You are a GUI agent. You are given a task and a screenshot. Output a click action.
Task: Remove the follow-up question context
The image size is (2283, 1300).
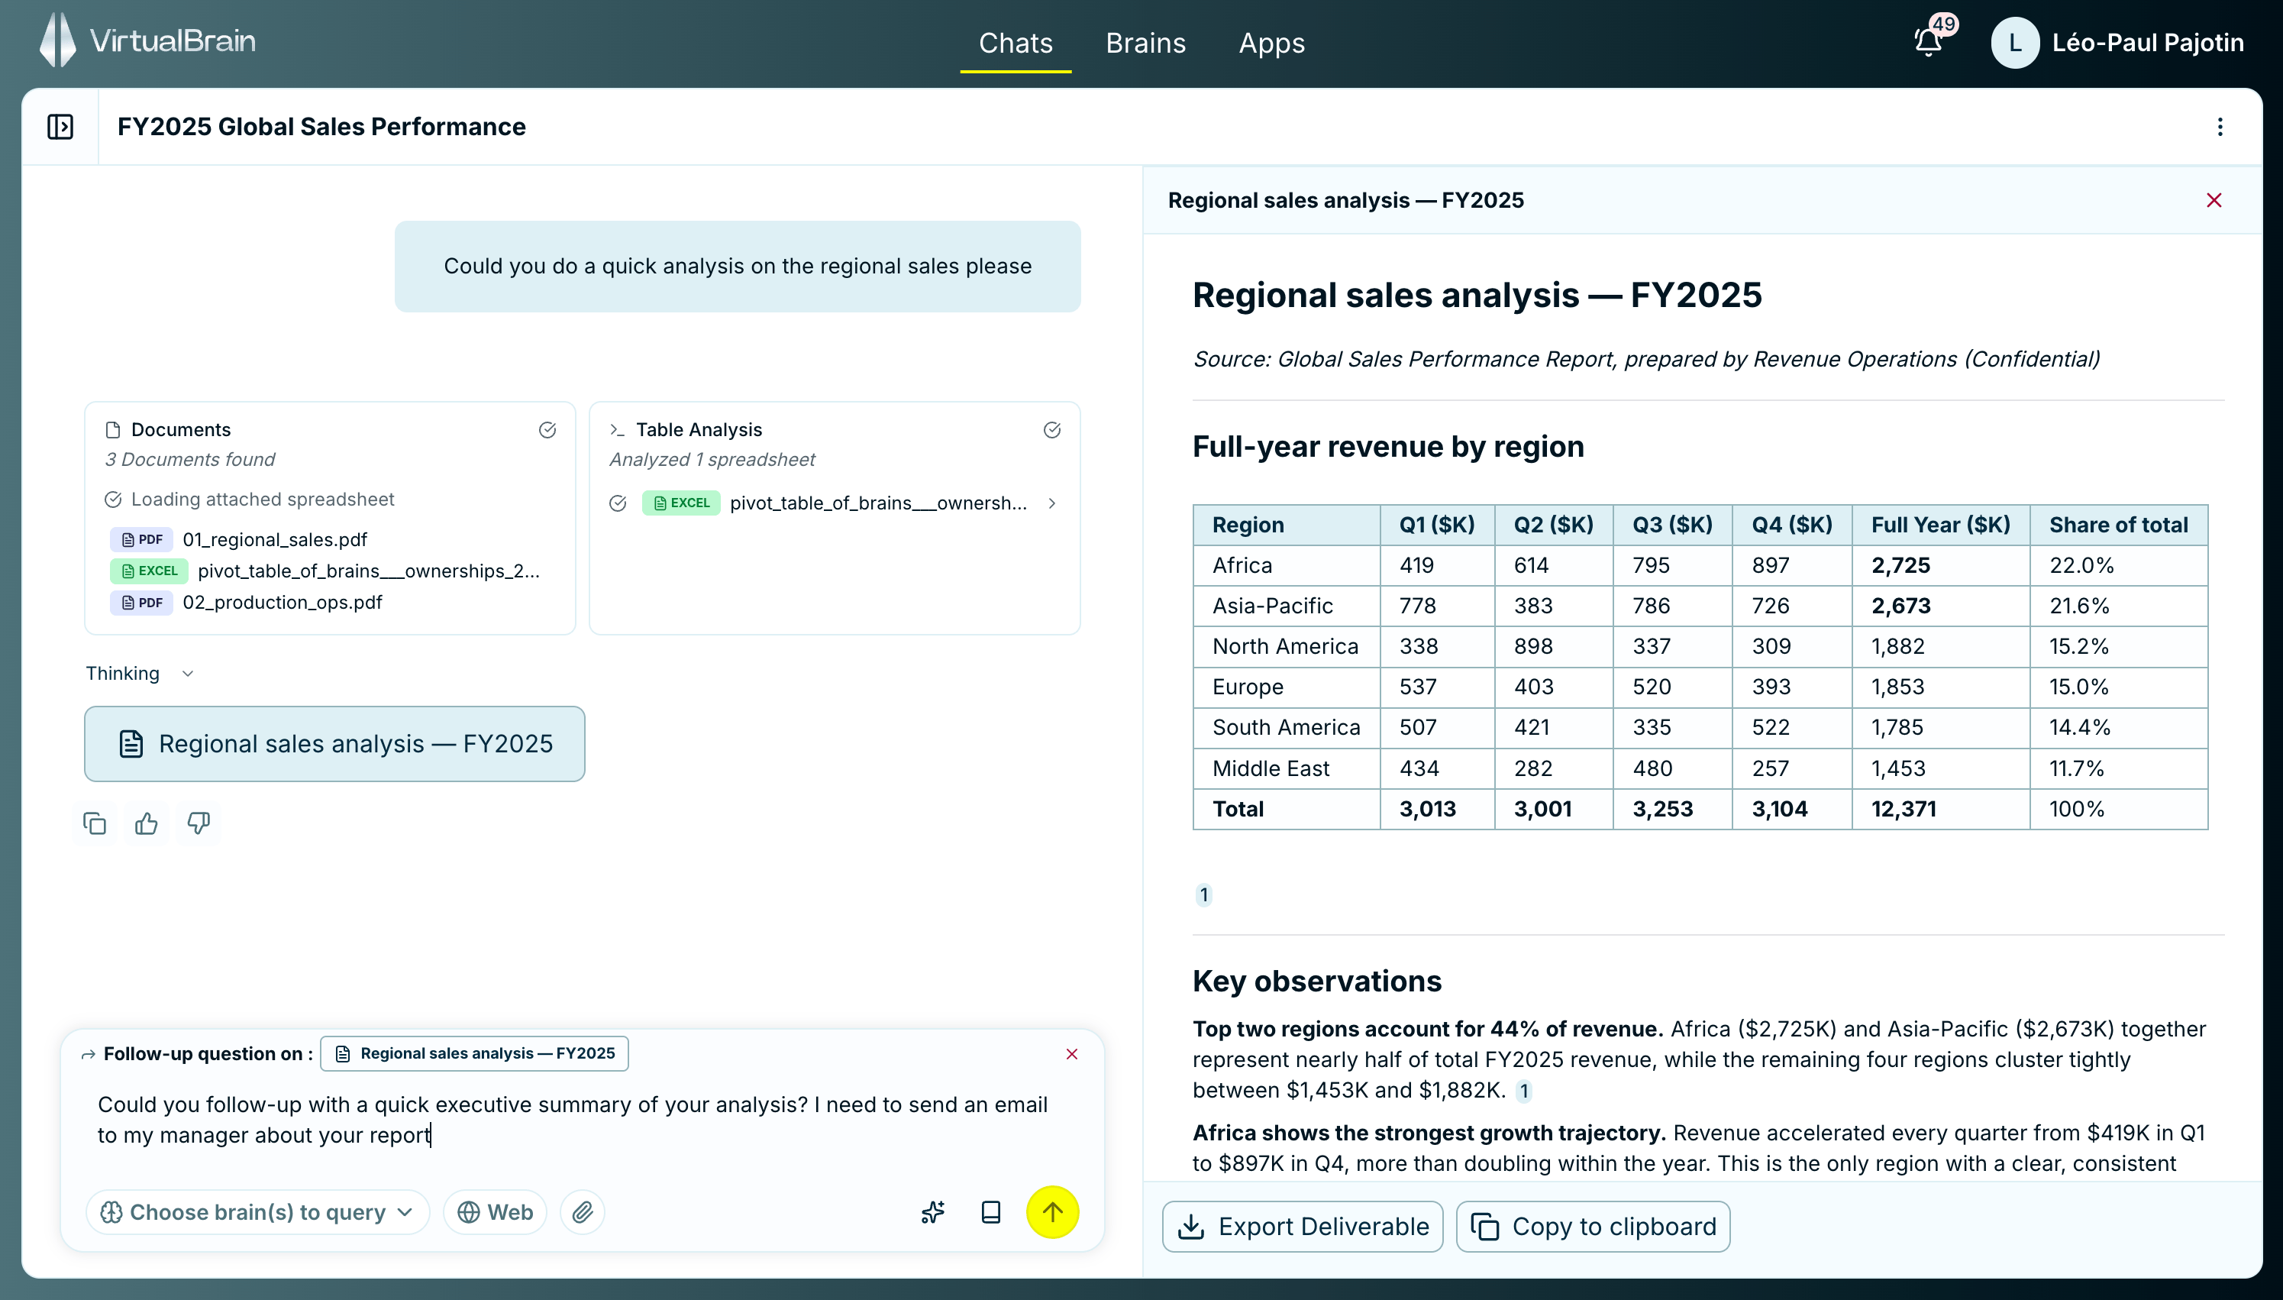tap(1071, 1053)
